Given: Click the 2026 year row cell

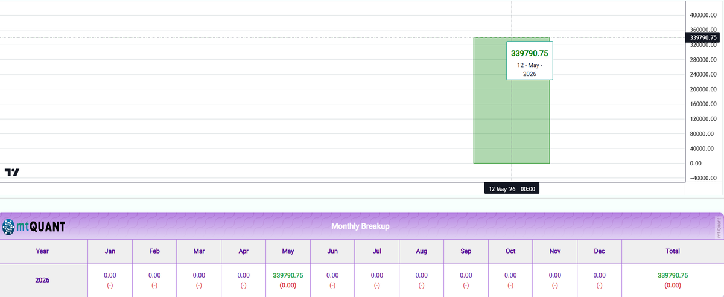Looking at the screenshot, I should 43,281.
